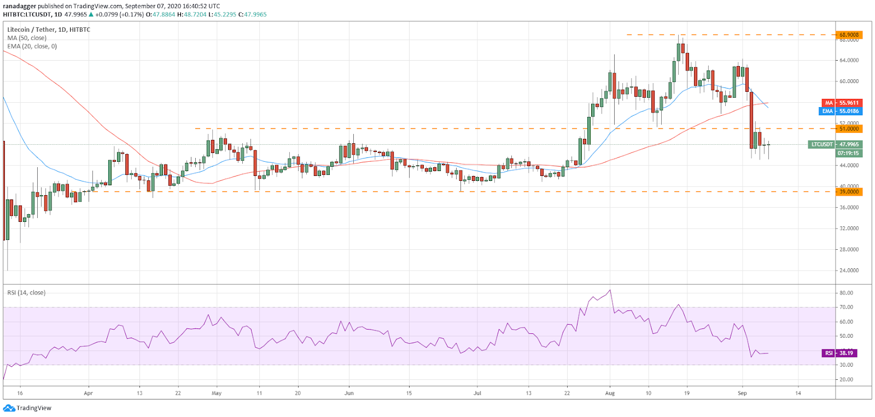
Task: Click the 'RSI (14, close)' pane label
Action: pos(26,293)
